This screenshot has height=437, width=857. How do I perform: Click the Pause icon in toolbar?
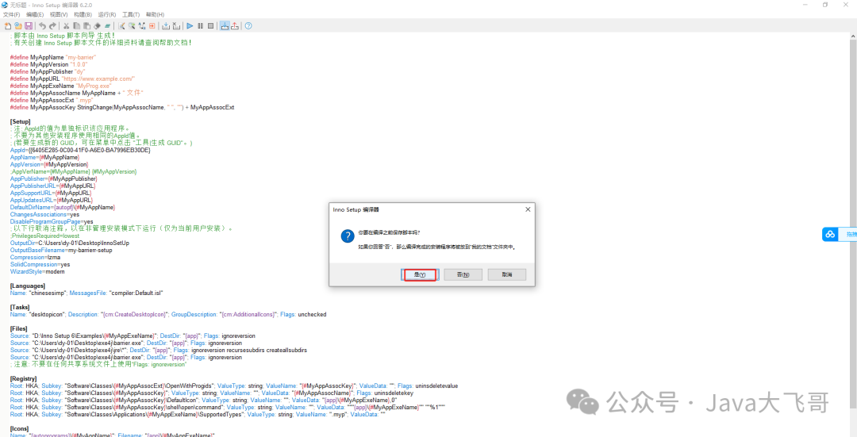(x=200, y=25)
